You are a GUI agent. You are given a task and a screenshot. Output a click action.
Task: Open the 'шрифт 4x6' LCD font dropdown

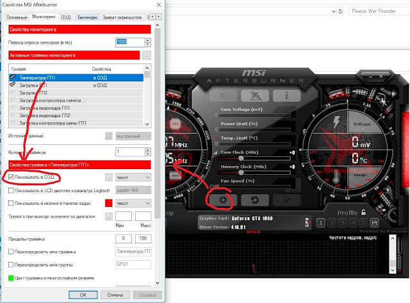pos(133,190)
